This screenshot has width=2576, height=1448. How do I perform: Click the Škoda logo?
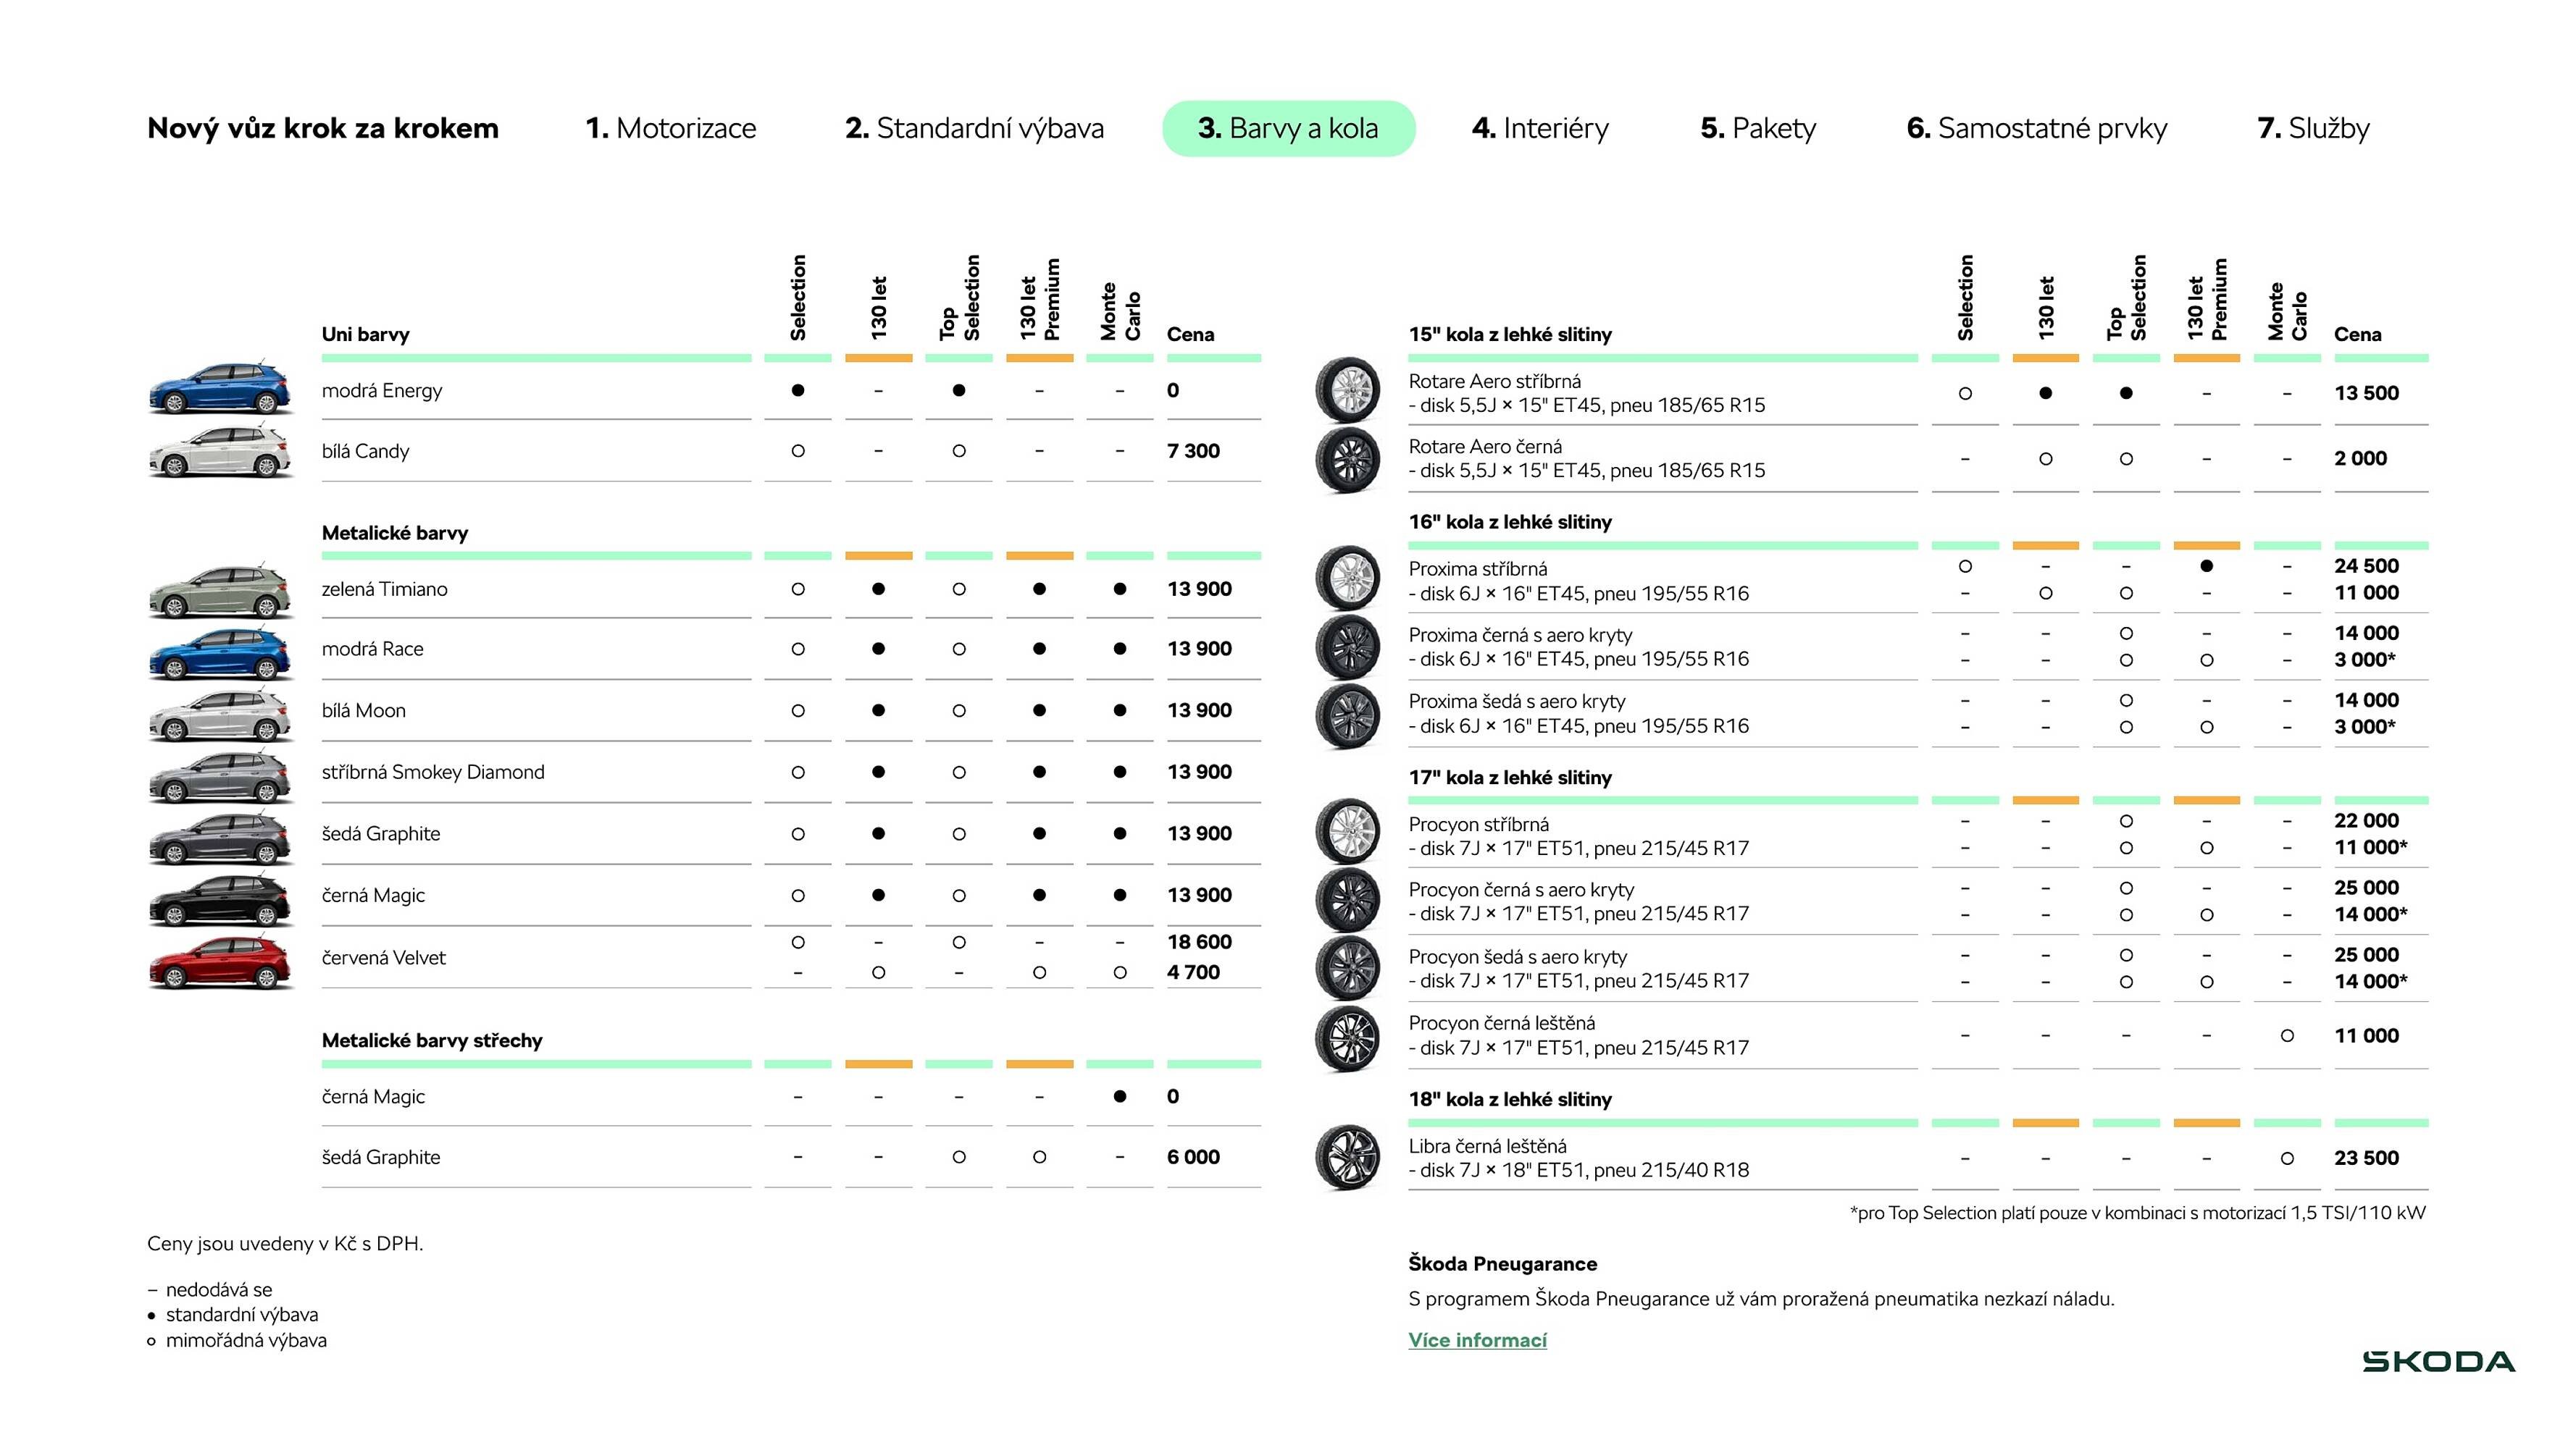2438,1361
